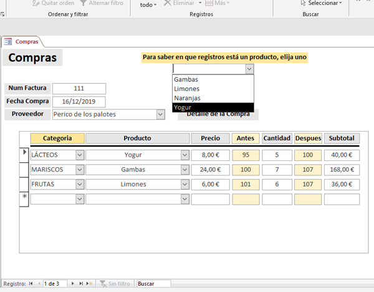Click the Num Factura field showing 111
374x292 pixels.
click(x=79, y=89)
